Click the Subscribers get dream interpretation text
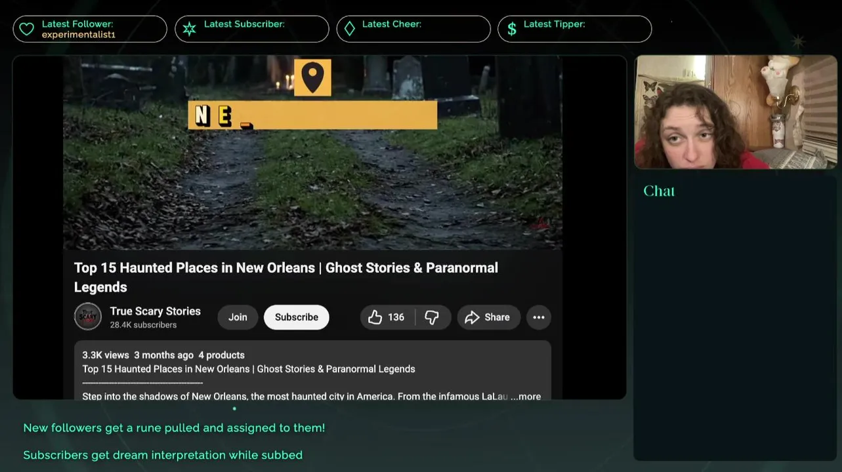The width and height of the screenshot is (842, 472). click(x=163, y=455)
